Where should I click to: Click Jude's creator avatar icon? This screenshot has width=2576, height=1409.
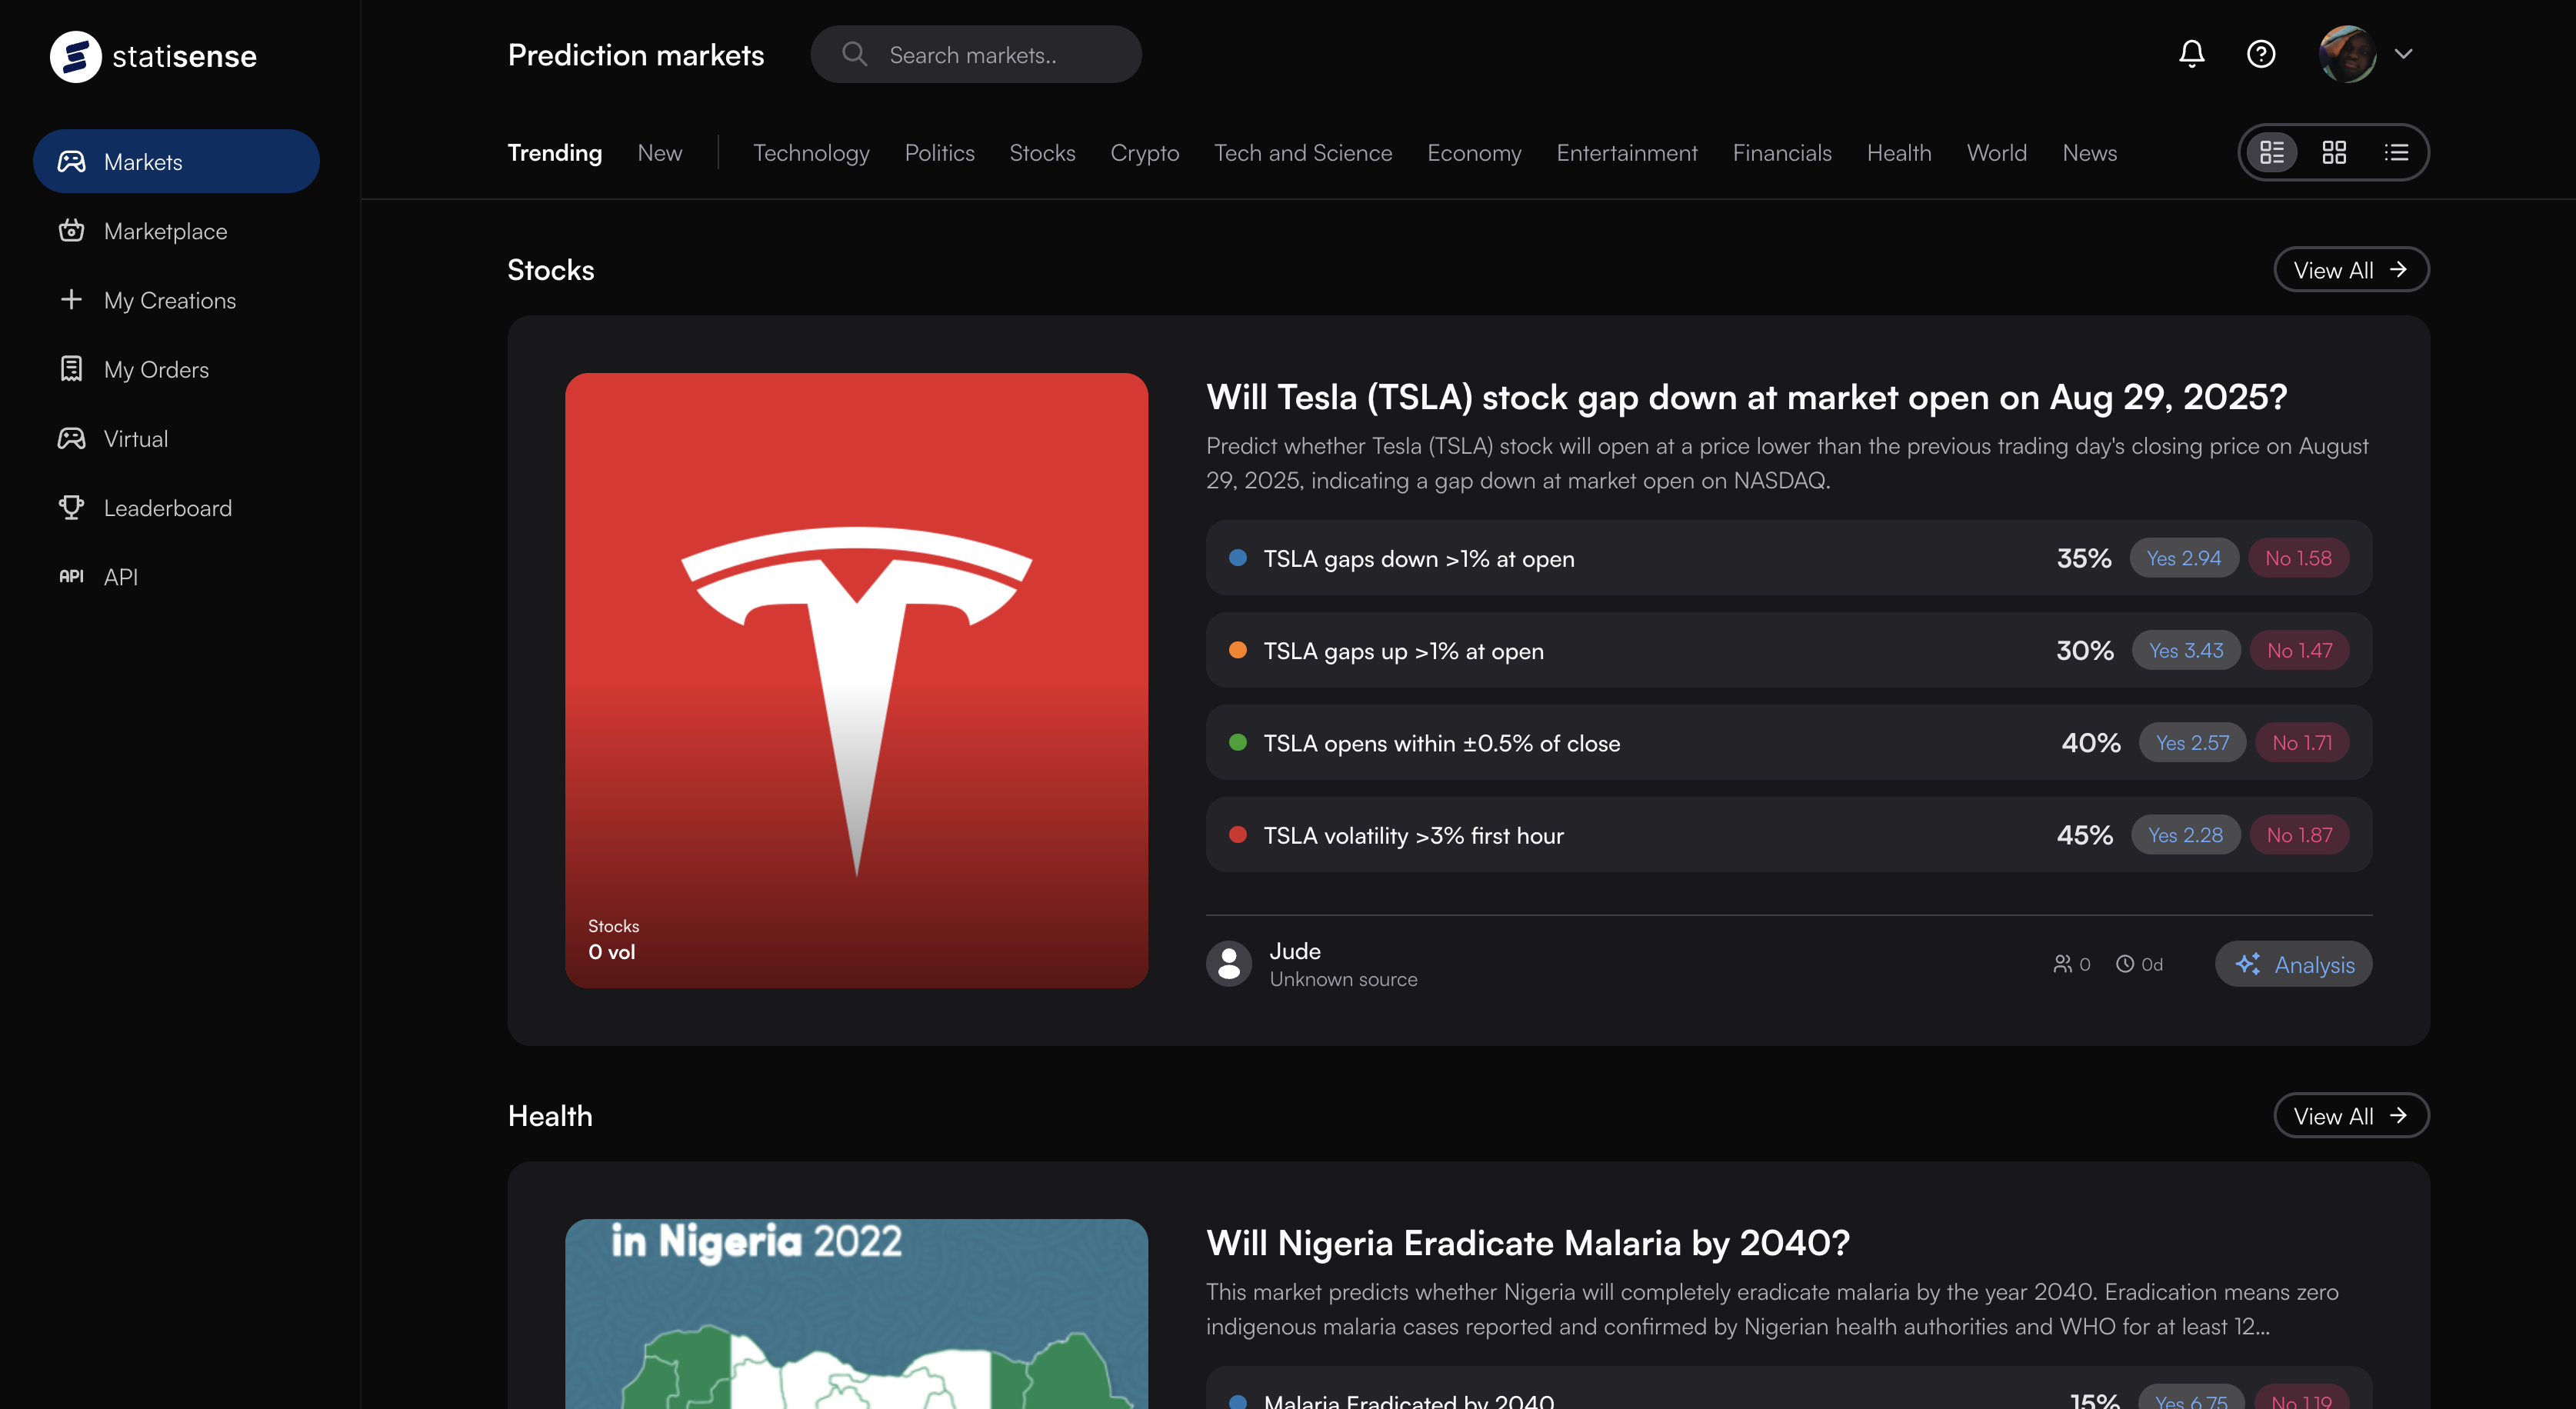1229,964
